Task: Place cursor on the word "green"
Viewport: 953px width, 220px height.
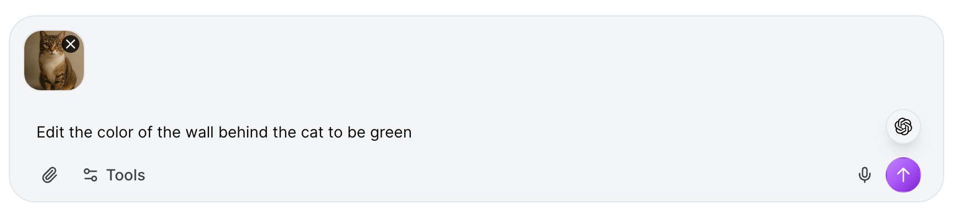Action: (390, 133)
